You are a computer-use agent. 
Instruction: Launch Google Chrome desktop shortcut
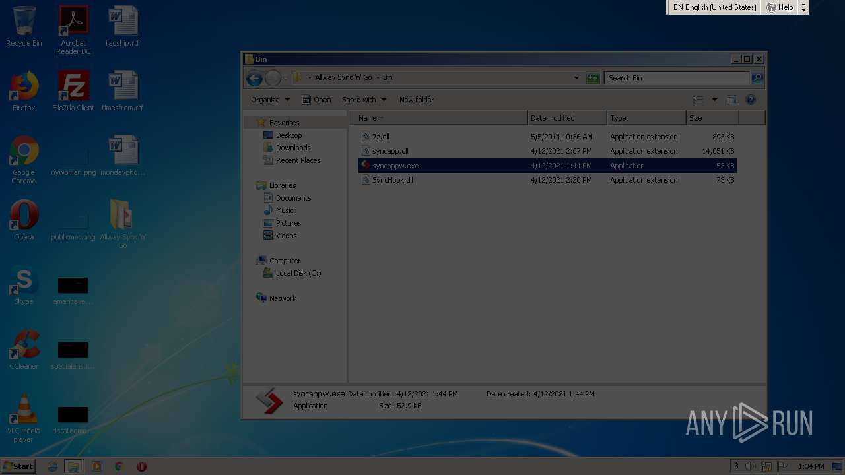click(x=24, y=160)
